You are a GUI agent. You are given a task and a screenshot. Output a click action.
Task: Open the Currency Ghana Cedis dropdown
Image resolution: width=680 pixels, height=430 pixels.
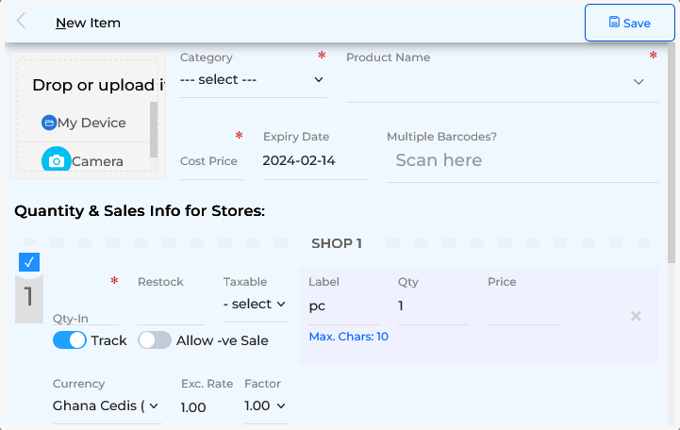pyautogui.click(x=106, y=405)
